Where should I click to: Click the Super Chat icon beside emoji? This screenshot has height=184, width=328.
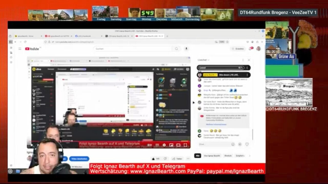(x=240, y=144)
